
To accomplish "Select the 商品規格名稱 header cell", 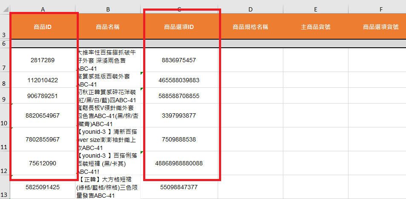I will pos(250,27).
